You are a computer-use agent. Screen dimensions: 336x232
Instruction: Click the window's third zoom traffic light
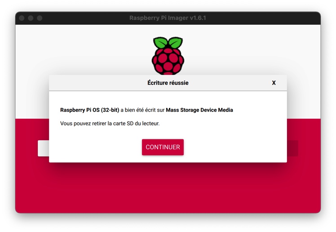(40, 18)
